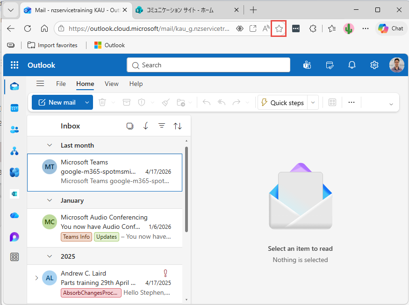Image resolution: width=409 pixels, height=305 pixels.
Task: Open the File tab
Action: (61, 84)
